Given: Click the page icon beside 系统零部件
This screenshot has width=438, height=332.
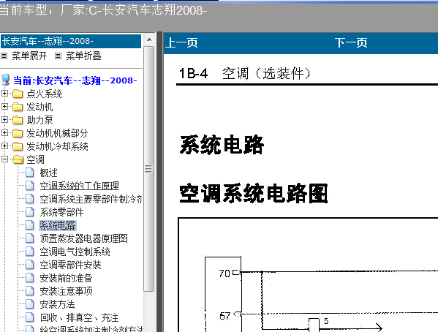Looking at the screenshot, I should 29,212.
